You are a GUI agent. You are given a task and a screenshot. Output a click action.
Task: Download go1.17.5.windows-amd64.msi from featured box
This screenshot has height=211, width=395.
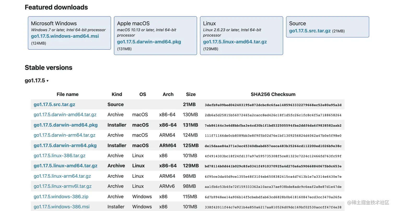coord(65,36)
